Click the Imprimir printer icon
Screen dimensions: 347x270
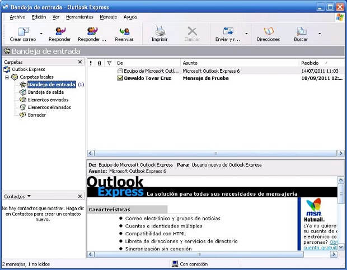pos(160,31)
